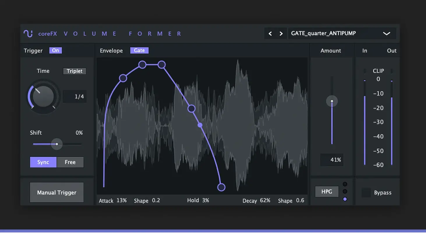The width and height of the screenshot is (426, 233).
Task: Click the Decay 62% value
Action: (265, 200)
